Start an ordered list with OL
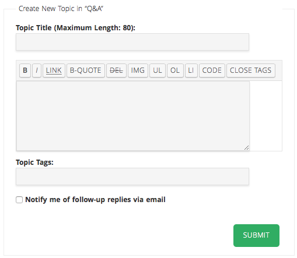 click(175, 70)
